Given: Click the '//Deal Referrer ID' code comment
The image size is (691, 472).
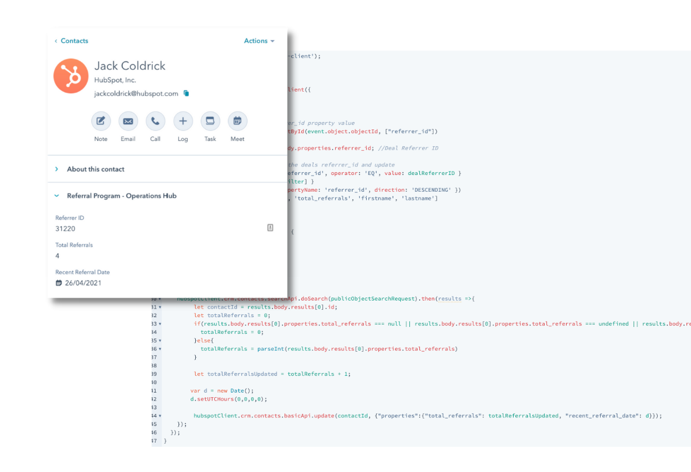Looking at the screenshot, I should point(409,148).
